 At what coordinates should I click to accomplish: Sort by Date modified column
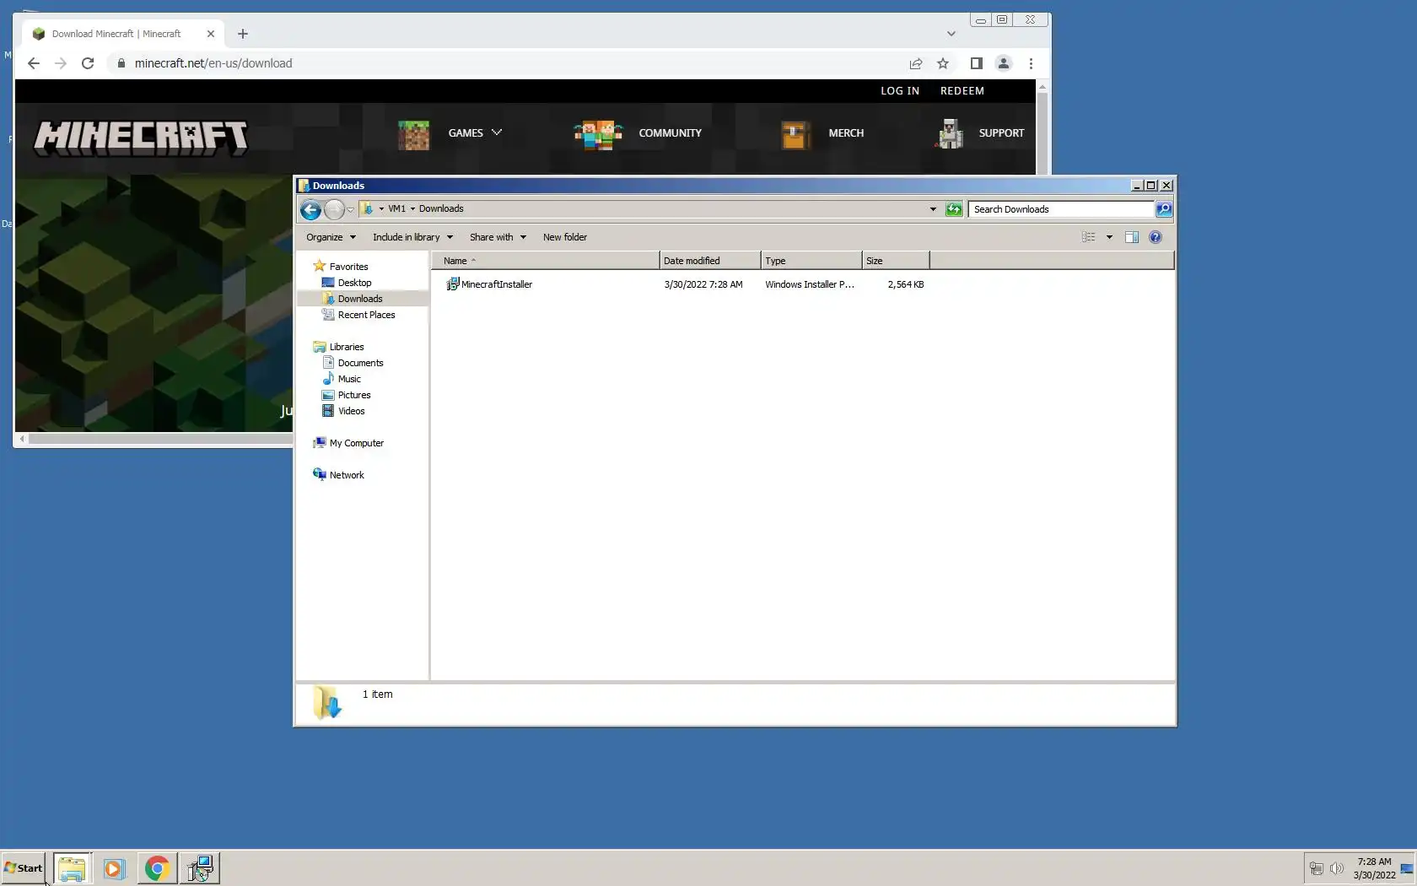pyautogui.click(x=709, y=261)
